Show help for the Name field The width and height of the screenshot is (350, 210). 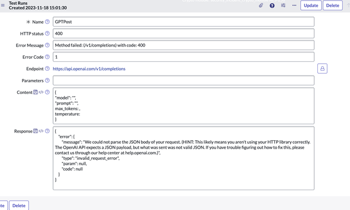point(47,22)
